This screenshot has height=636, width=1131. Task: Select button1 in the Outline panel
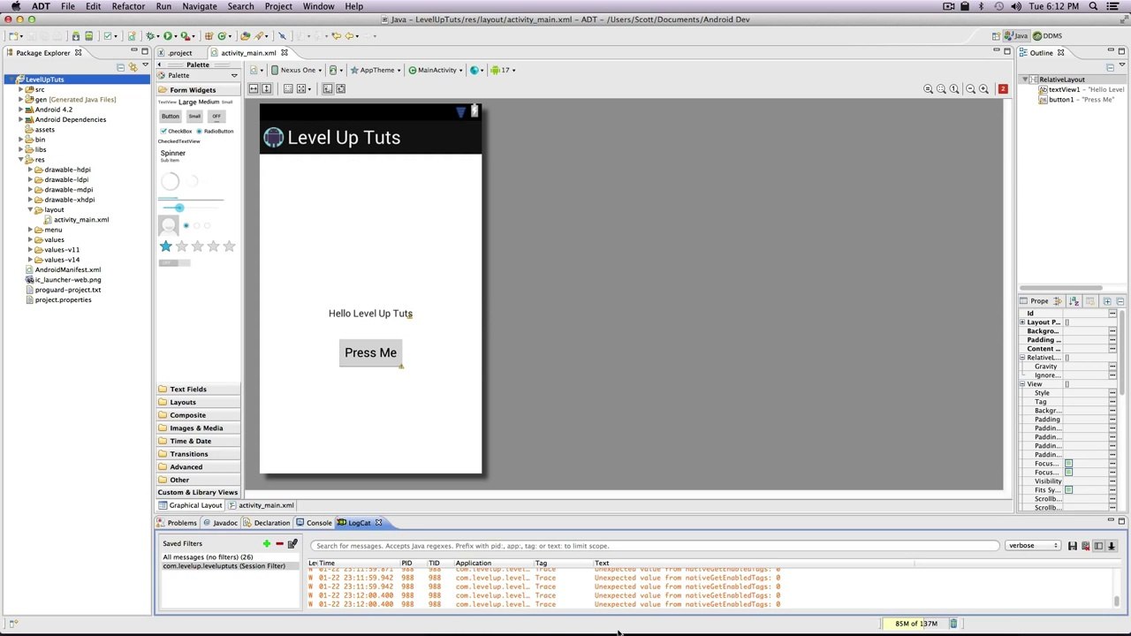1077,100
